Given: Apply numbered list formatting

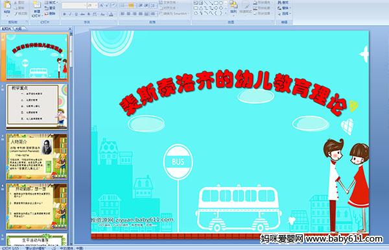Looking at the screenshot, I should pos(131,5).
